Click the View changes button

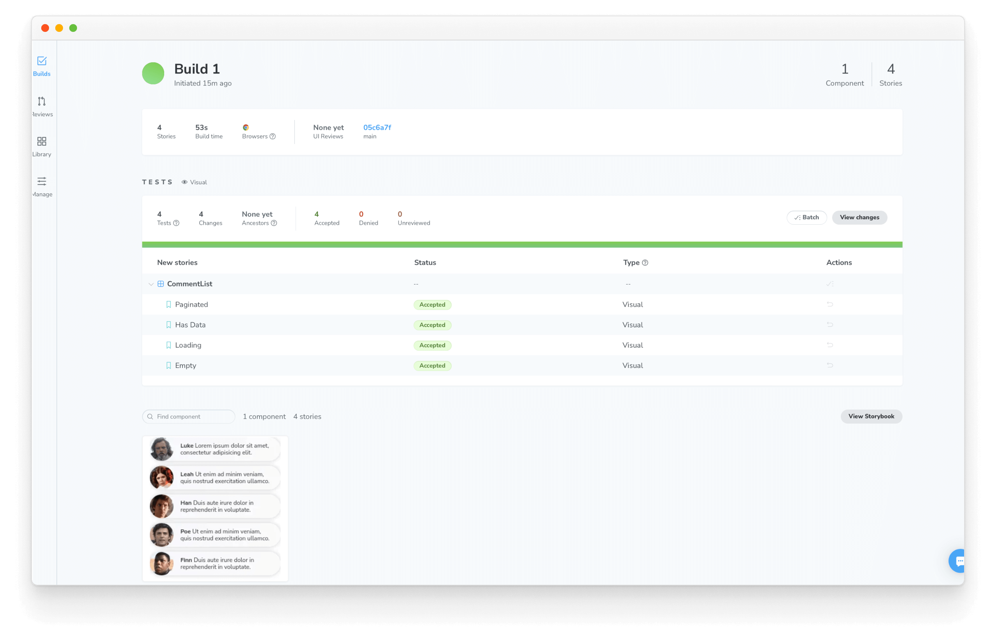tap(859, 217)
